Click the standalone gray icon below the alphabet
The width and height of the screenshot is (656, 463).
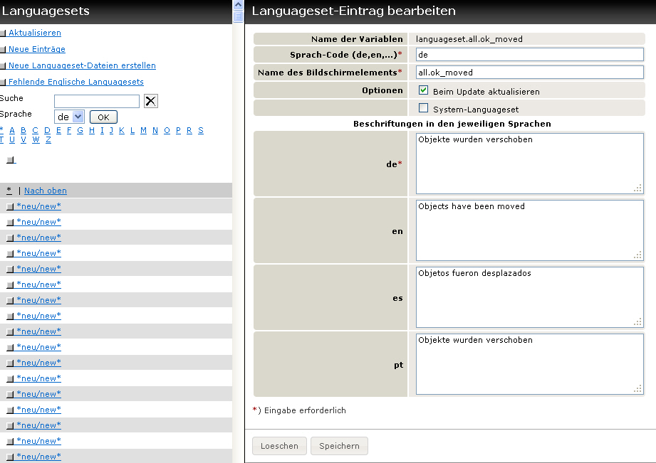pyautogui.click(x=11, y=160)
